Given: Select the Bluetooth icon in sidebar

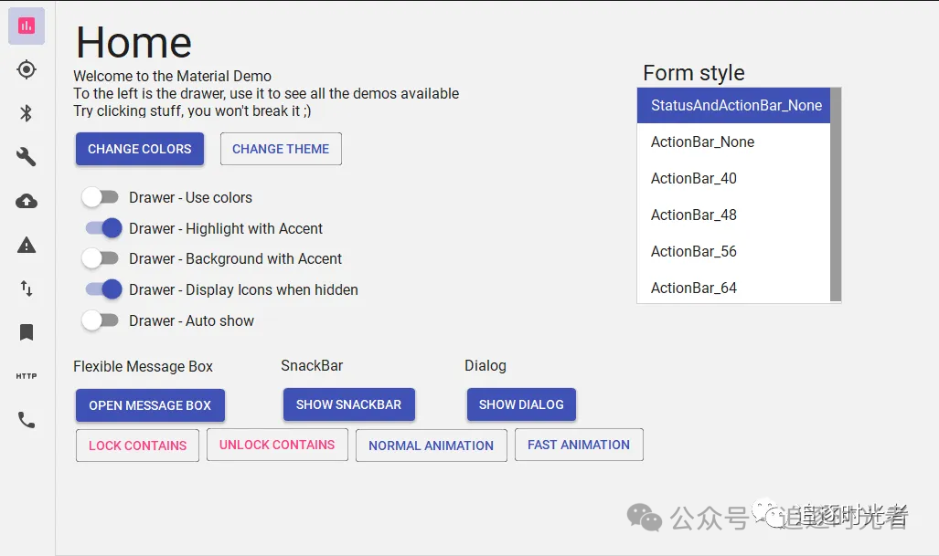Looking at the screenshot, I should point(27,113).
